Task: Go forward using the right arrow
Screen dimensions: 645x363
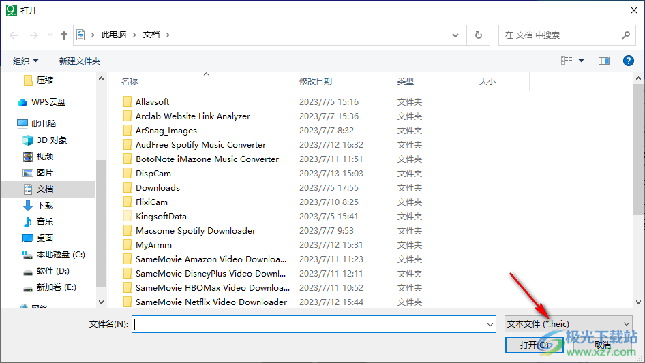Action: (x=33, y=35)
